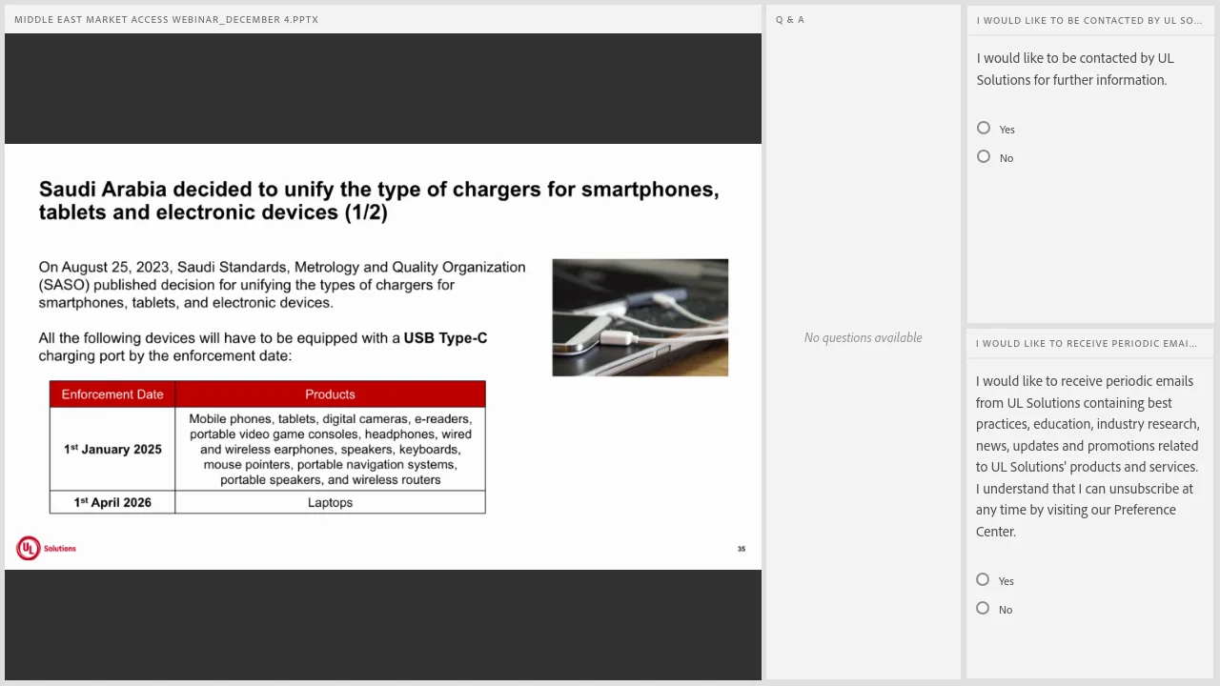Click slide number 35
This screenshot has height=686, width=1220.
[x=742, y=549]
